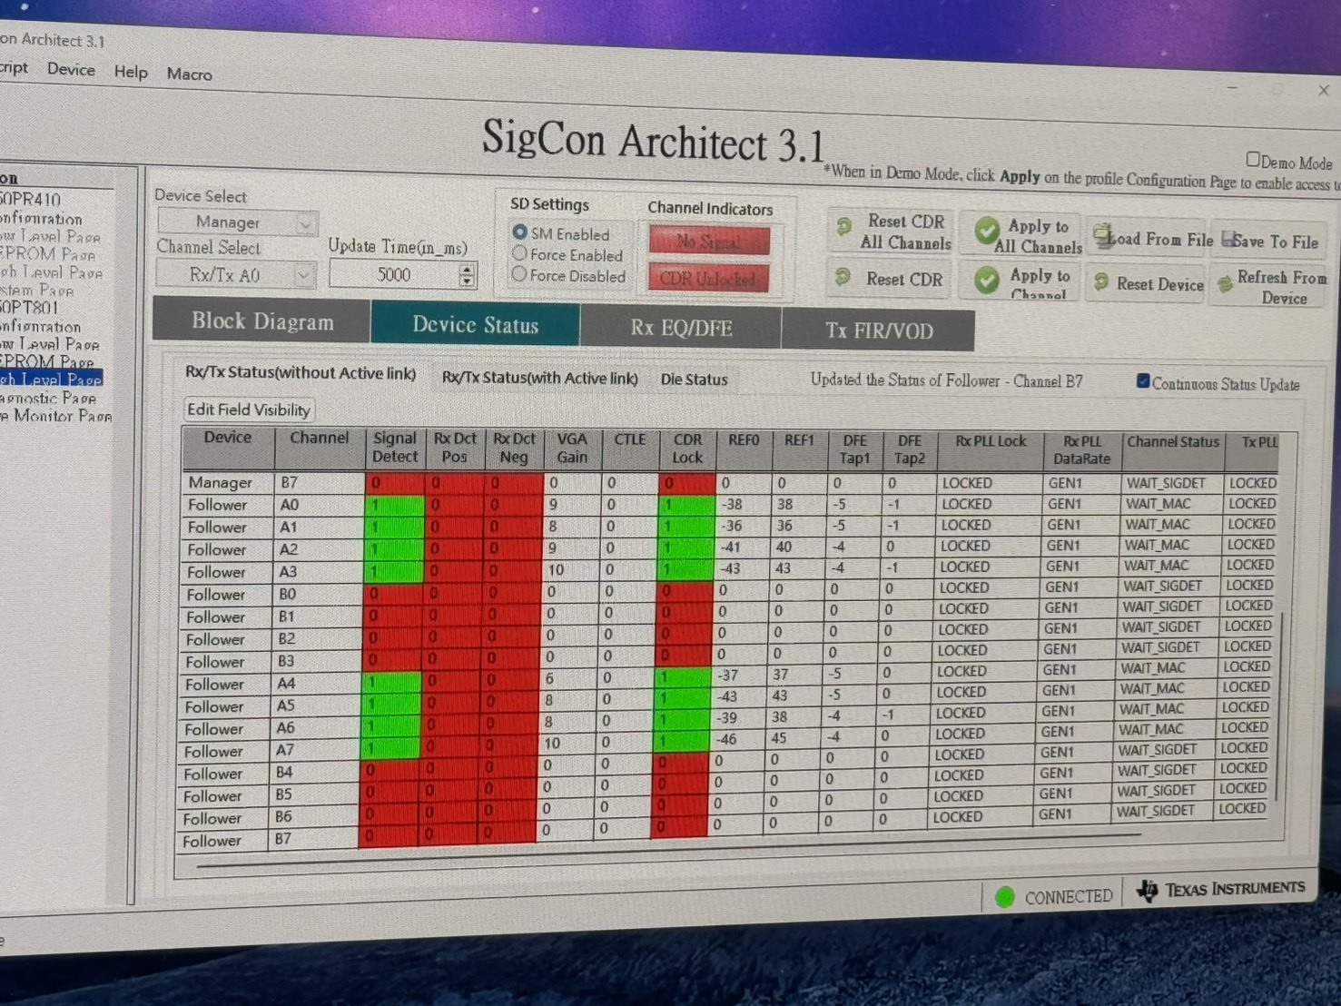Screen dimensions: 1341x1006
Task: Switch to the Rx EQ/DFE tab
Action: 681,328
